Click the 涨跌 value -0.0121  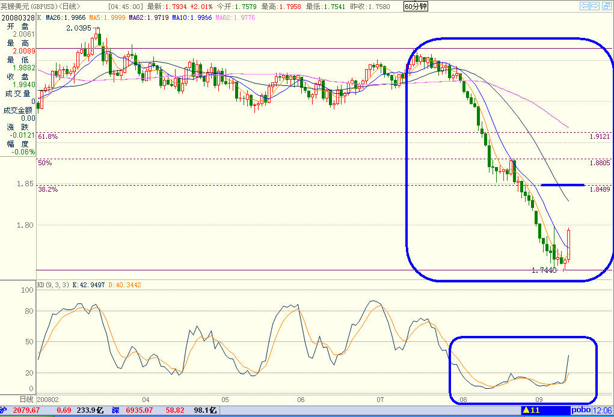click(x=22, y=135)
